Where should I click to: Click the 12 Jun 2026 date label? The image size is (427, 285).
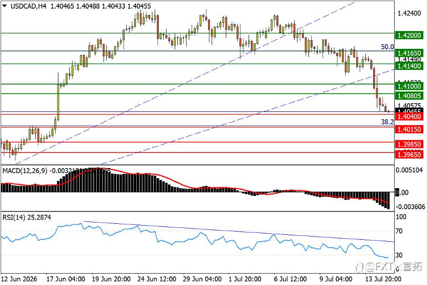[x=19, y=279]
